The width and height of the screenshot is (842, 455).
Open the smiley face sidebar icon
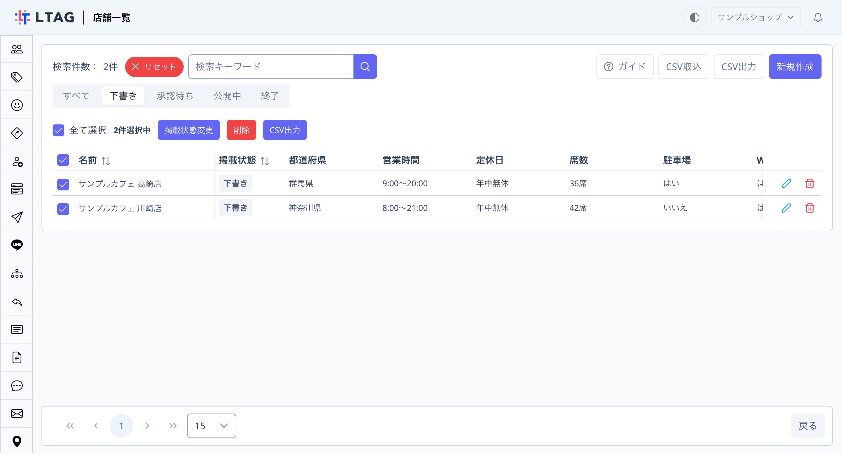[x=17, y=105]
